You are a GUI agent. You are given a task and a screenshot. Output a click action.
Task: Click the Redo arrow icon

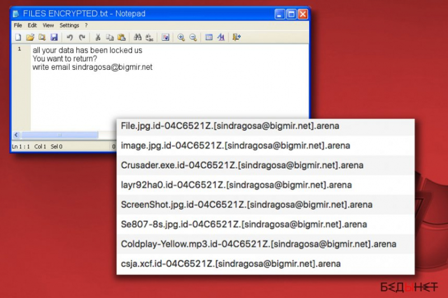click(x=82, y=37)
